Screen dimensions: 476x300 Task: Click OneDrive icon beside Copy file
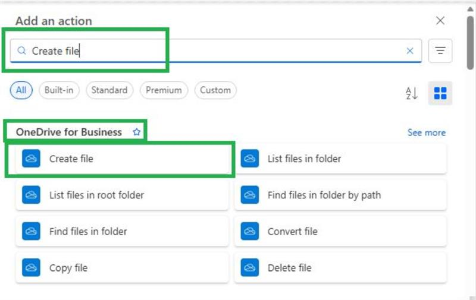(x=31, y=267)
